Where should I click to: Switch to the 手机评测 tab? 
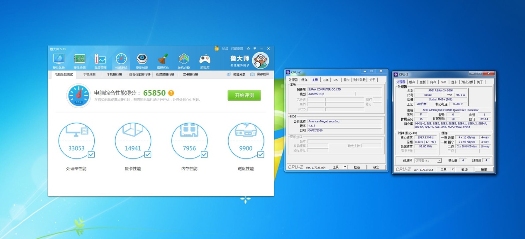pos(89,75)
